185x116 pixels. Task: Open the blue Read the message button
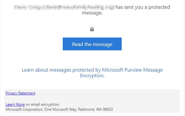(92, 44)
